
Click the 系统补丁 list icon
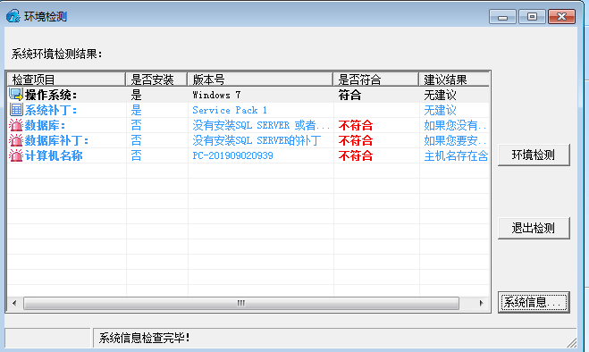tap(16, 110)
